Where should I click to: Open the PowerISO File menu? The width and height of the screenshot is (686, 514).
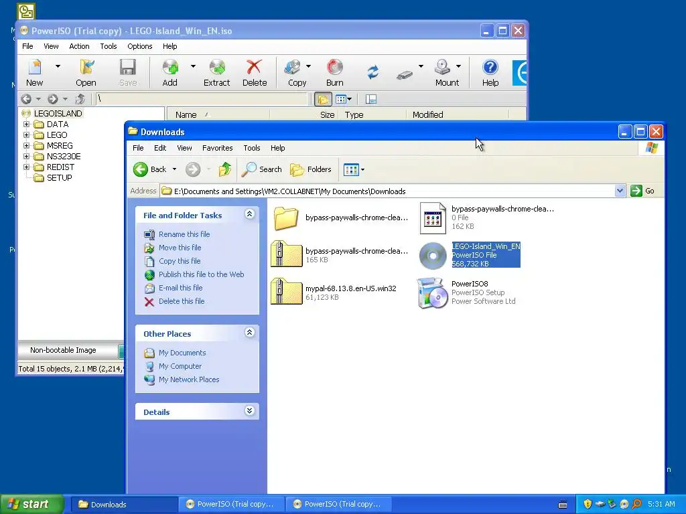[x=27, y=46]
